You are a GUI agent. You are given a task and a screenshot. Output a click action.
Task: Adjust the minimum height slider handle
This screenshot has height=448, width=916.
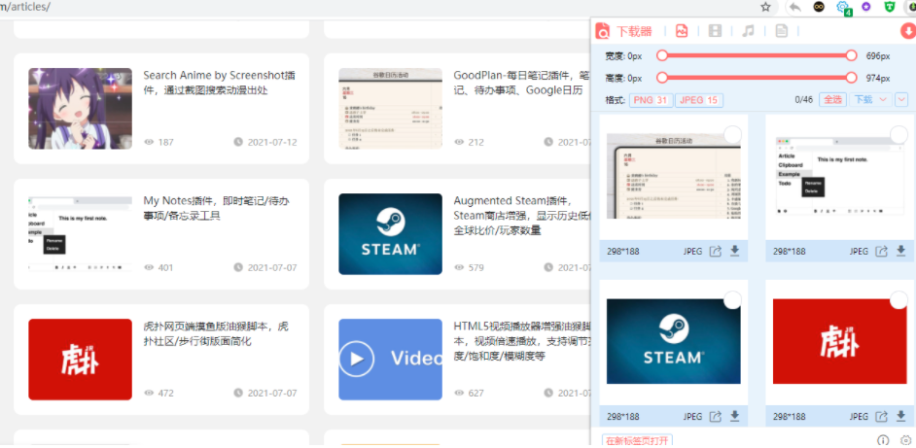(x=662, y=77)
